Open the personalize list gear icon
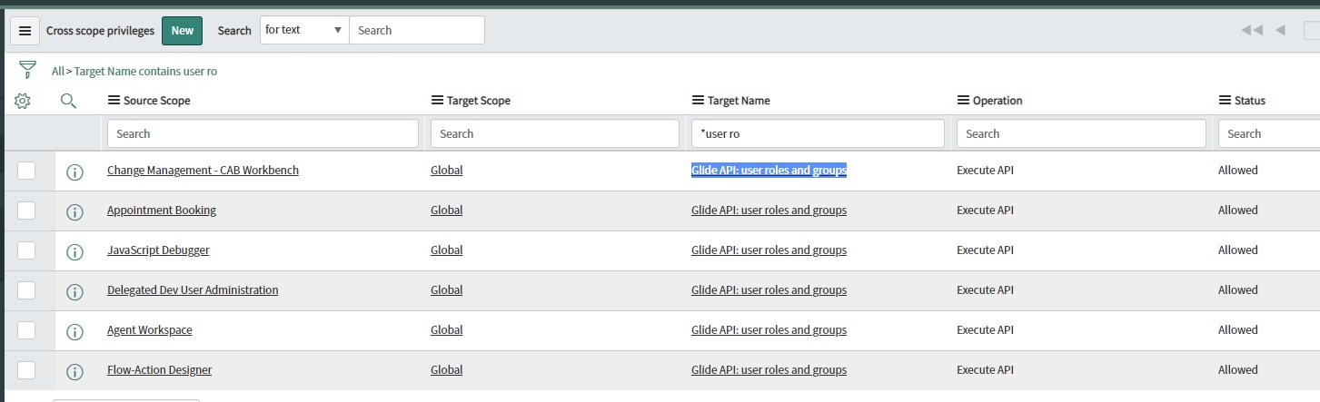 [23, 101]
